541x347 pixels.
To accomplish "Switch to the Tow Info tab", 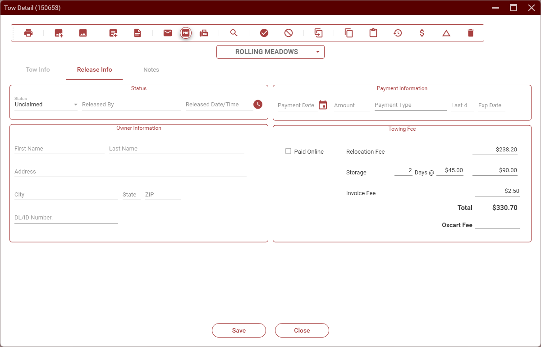I will [38, 69].
